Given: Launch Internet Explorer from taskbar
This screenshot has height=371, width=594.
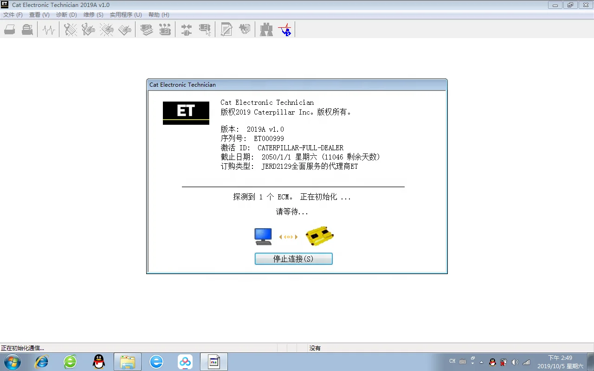Looking at the screenshot, I should (x=42, y=362).
